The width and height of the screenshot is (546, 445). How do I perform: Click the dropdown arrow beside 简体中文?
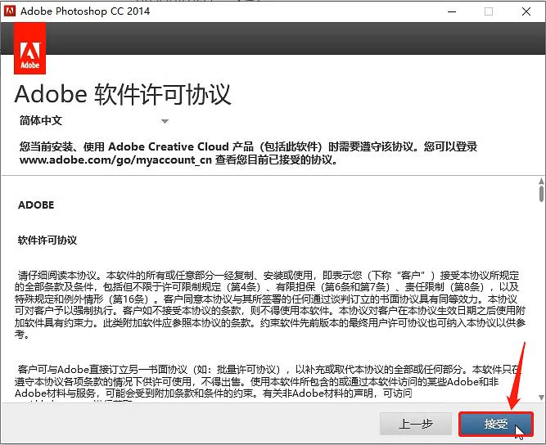coord(165,121)
